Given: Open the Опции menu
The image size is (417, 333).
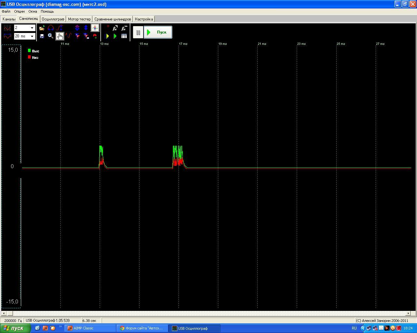Looking at the screenshot, I should [19, 11].
